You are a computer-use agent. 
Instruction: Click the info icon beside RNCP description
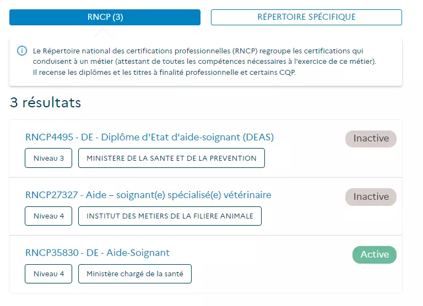point(22,51)
